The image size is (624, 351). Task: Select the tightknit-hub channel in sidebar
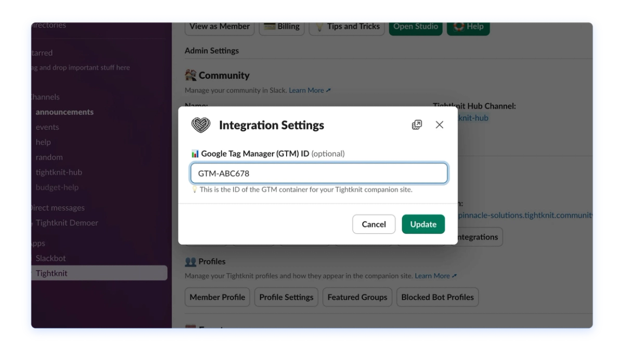[59, 172]
